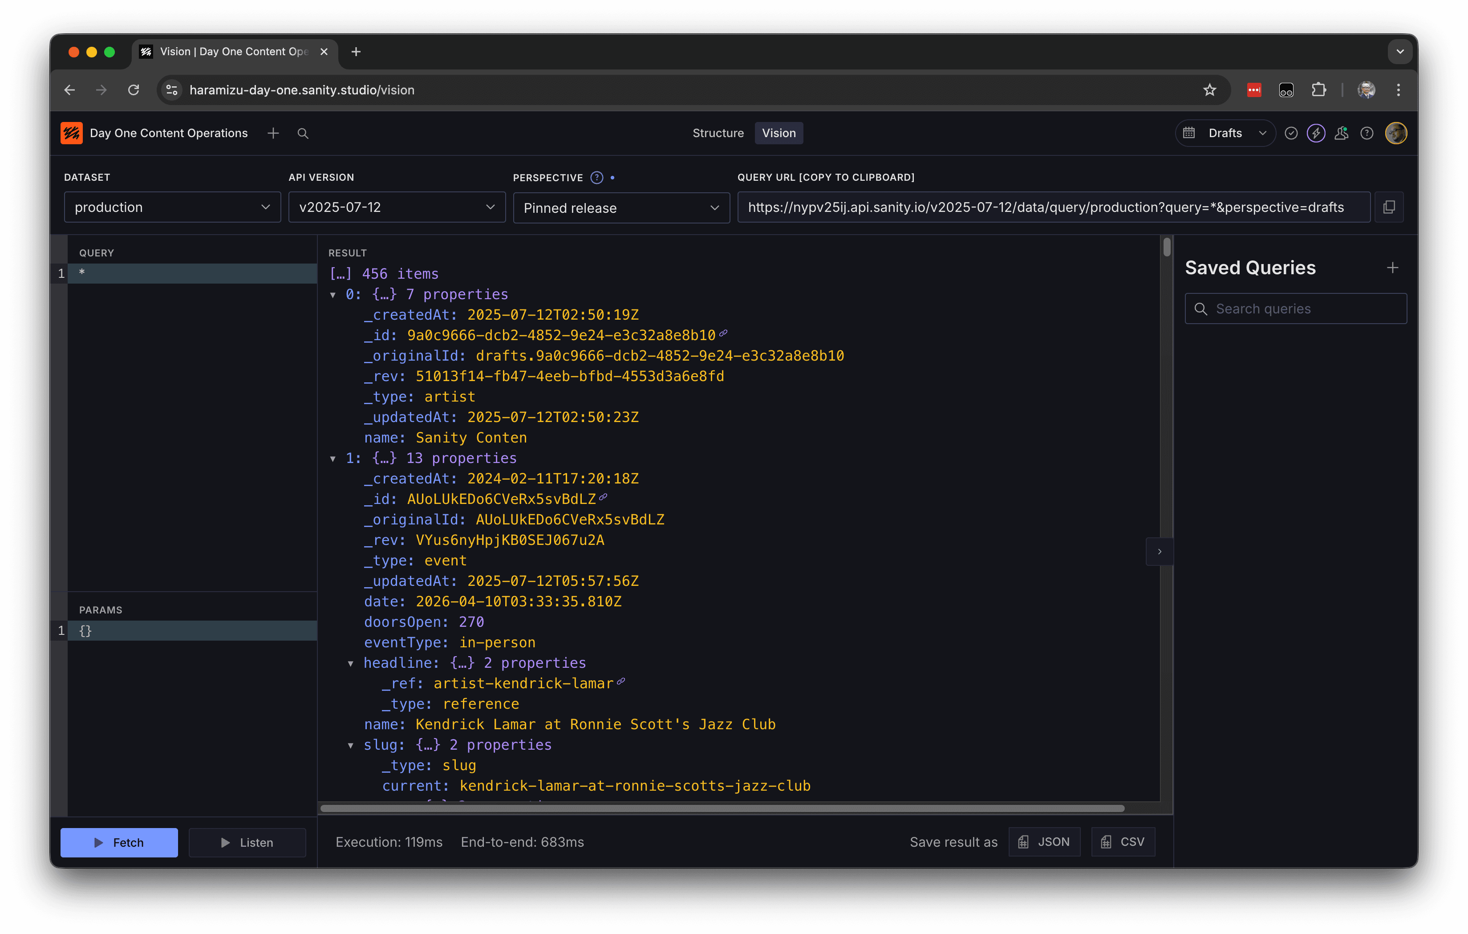Open the production dataset dropdown
The height and width of the screenshot is (934, 1468).
click(172, 207)
